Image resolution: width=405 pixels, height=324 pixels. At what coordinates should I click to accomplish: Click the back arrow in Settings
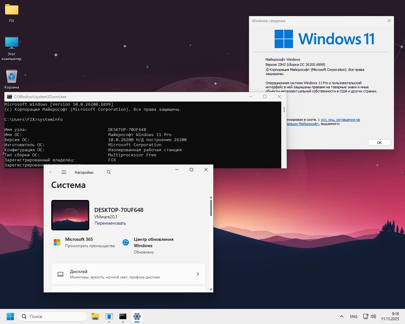[51, 172]
